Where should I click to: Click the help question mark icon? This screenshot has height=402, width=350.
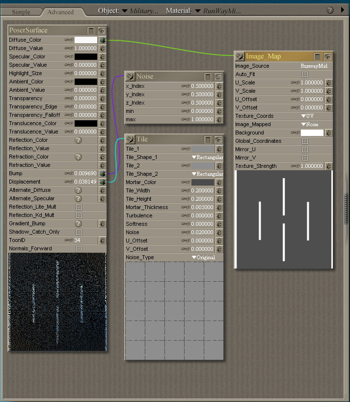pyautogui.click(x=330, y=10)
